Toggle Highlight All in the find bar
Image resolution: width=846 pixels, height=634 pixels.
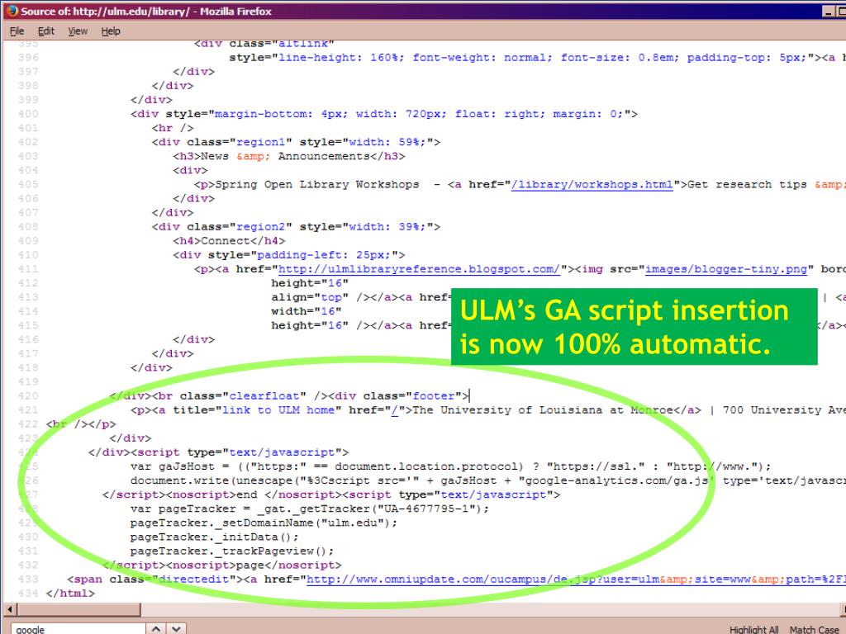[753, 629]
